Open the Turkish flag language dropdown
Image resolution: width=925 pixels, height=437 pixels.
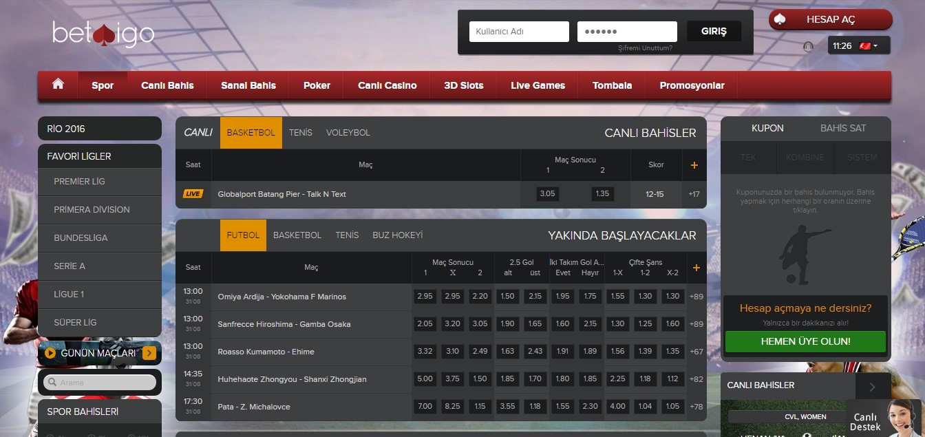865,46
